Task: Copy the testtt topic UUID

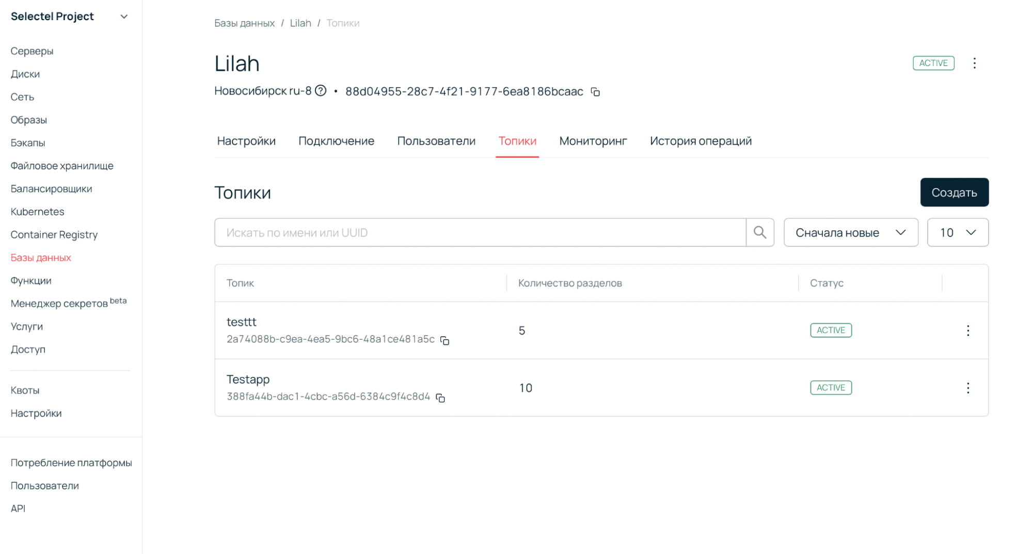Action: coord(444,340)
